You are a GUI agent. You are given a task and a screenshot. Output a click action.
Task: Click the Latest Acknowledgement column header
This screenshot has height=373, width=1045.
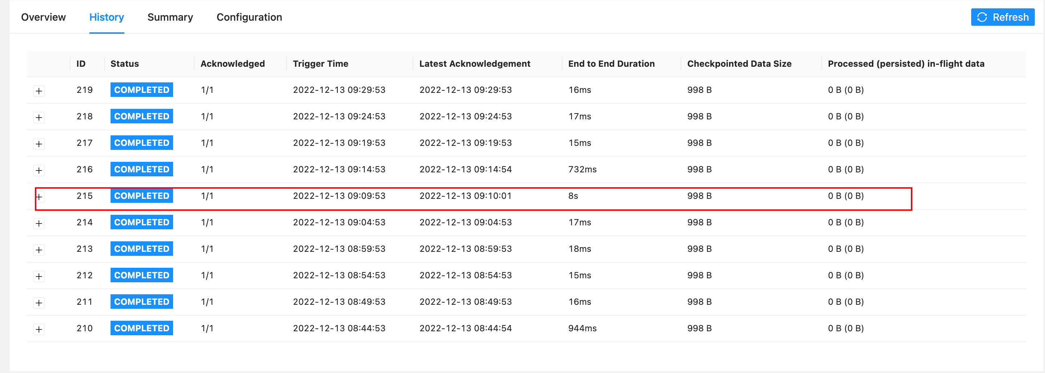pyautogui.click(x=475, y=63)
